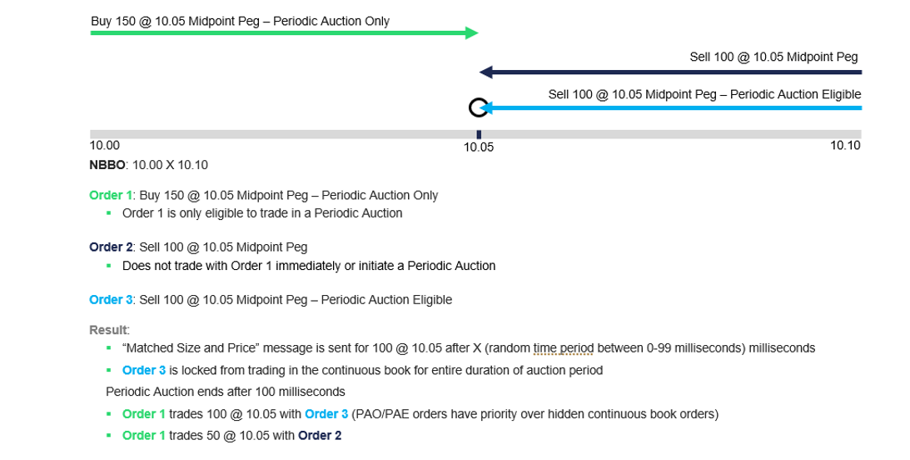Click the green buy order arrowhead

coord(472,32)
